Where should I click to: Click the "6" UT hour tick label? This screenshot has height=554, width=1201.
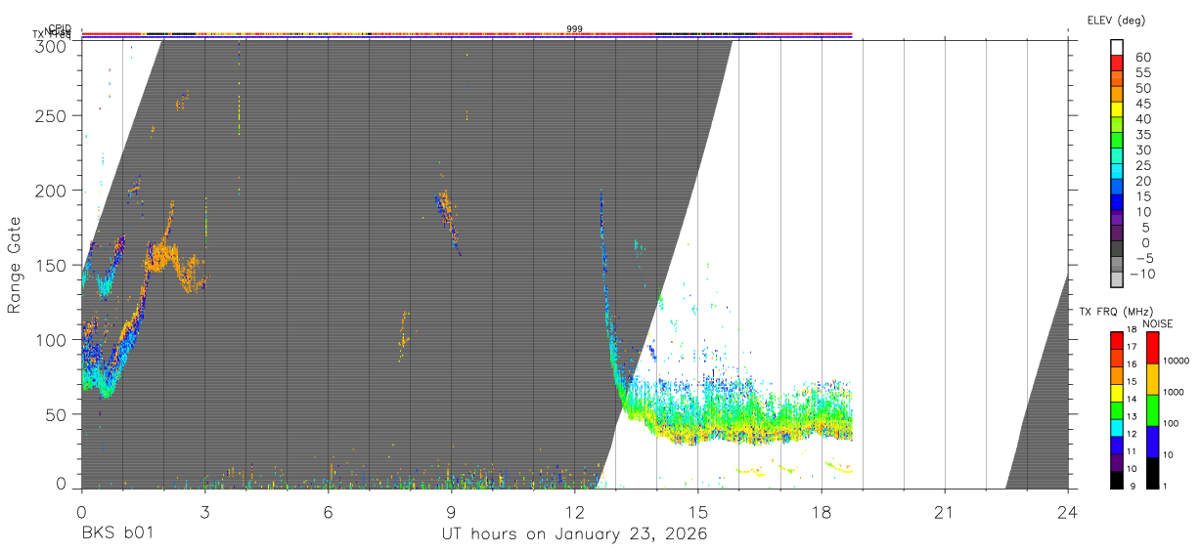(x=328, y=511)
